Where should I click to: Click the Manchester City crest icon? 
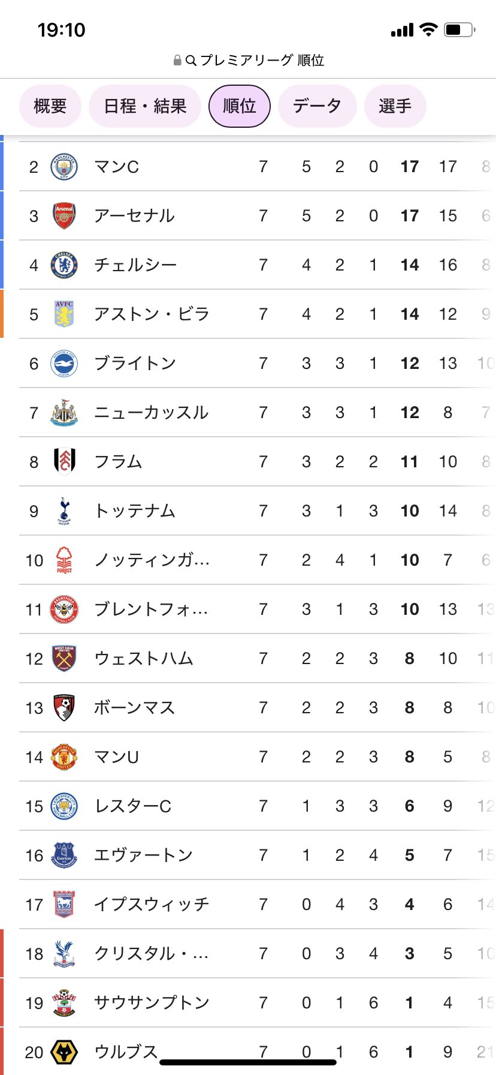64,167
